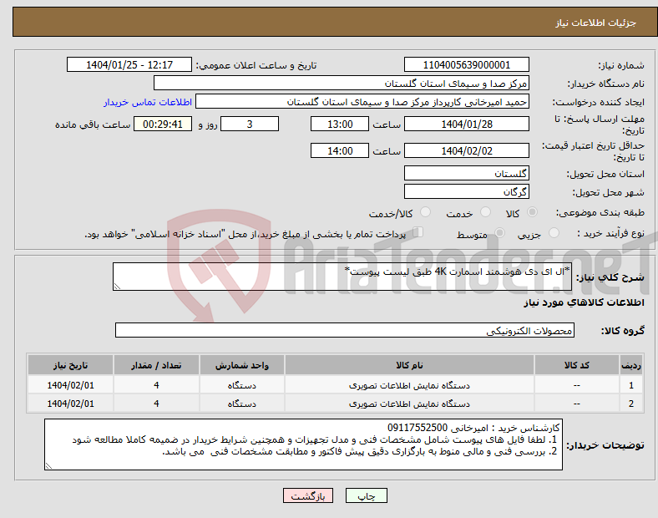This screenshot has width=658, height=518.
Task: Click quantity 4 in row 2
Action: (x=156, y=404)
